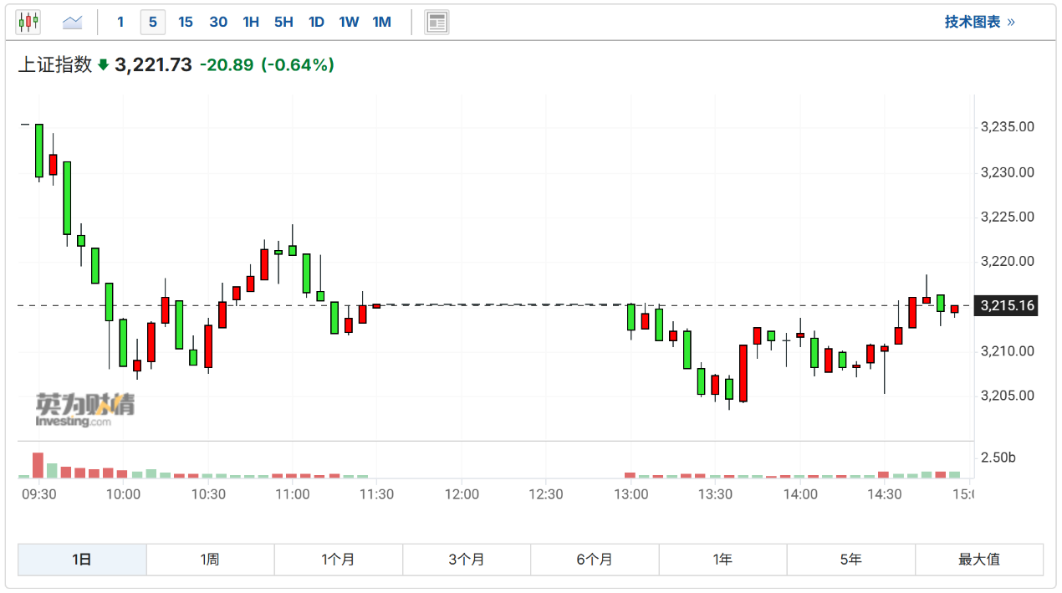This screenshot has height=593, width=1062.
Task: Open the 技术图表 link
Action: [x=979, y=22]
